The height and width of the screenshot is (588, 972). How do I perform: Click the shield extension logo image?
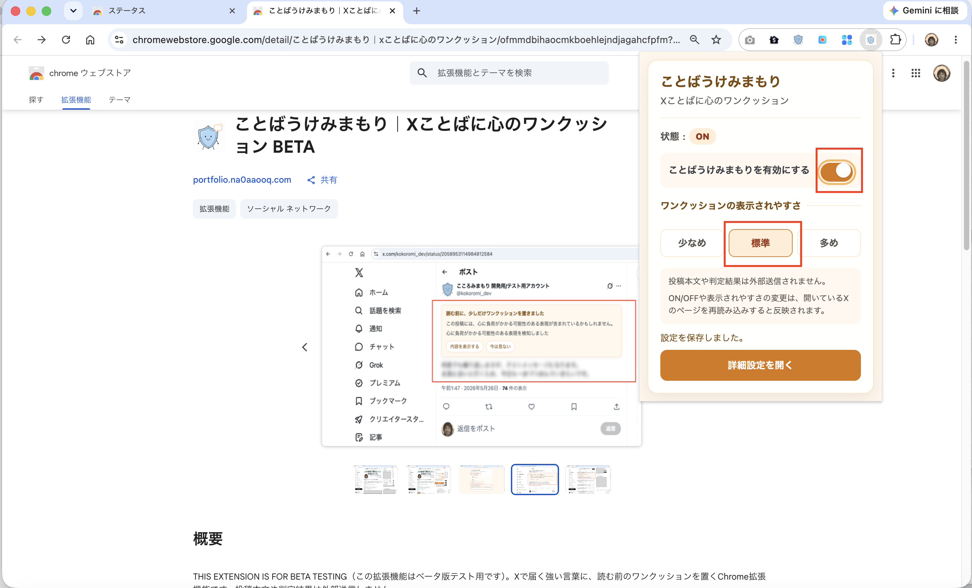[x=209, y=137]
